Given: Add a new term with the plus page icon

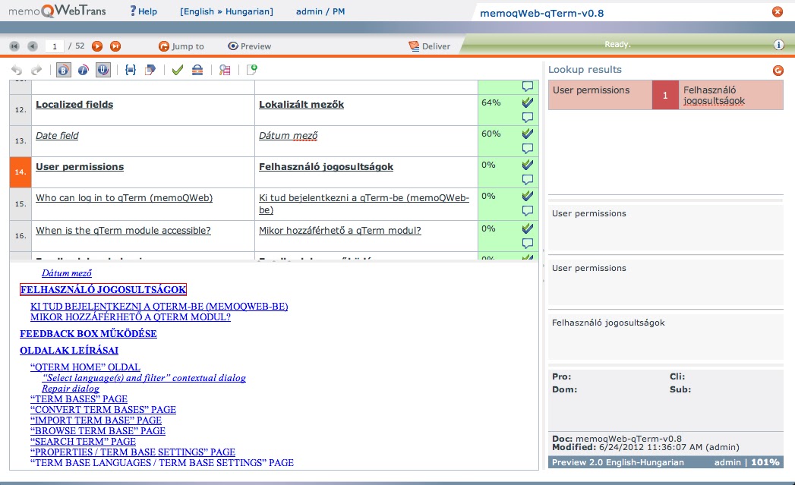Looking at the screenshot, I should click(251, 70).
